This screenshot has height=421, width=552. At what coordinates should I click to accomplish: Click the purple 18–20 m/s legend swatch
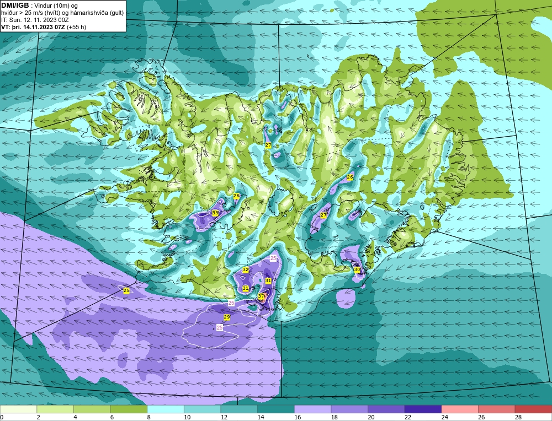349,409
